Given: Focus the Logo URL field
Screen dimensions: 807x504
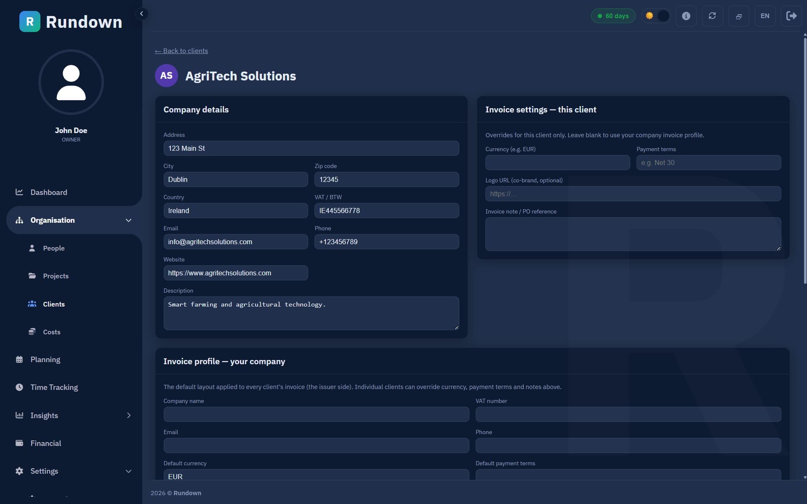Looking at the screenshot, I should tap(633, 194).
